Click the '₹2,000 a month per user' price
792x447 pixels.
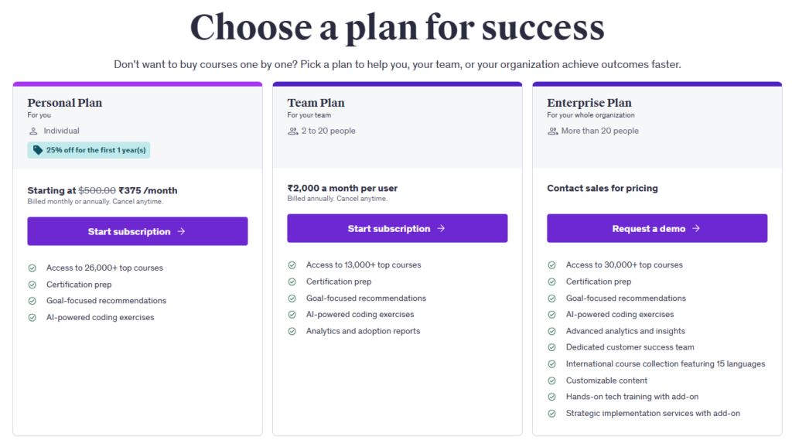coord(342,188)
